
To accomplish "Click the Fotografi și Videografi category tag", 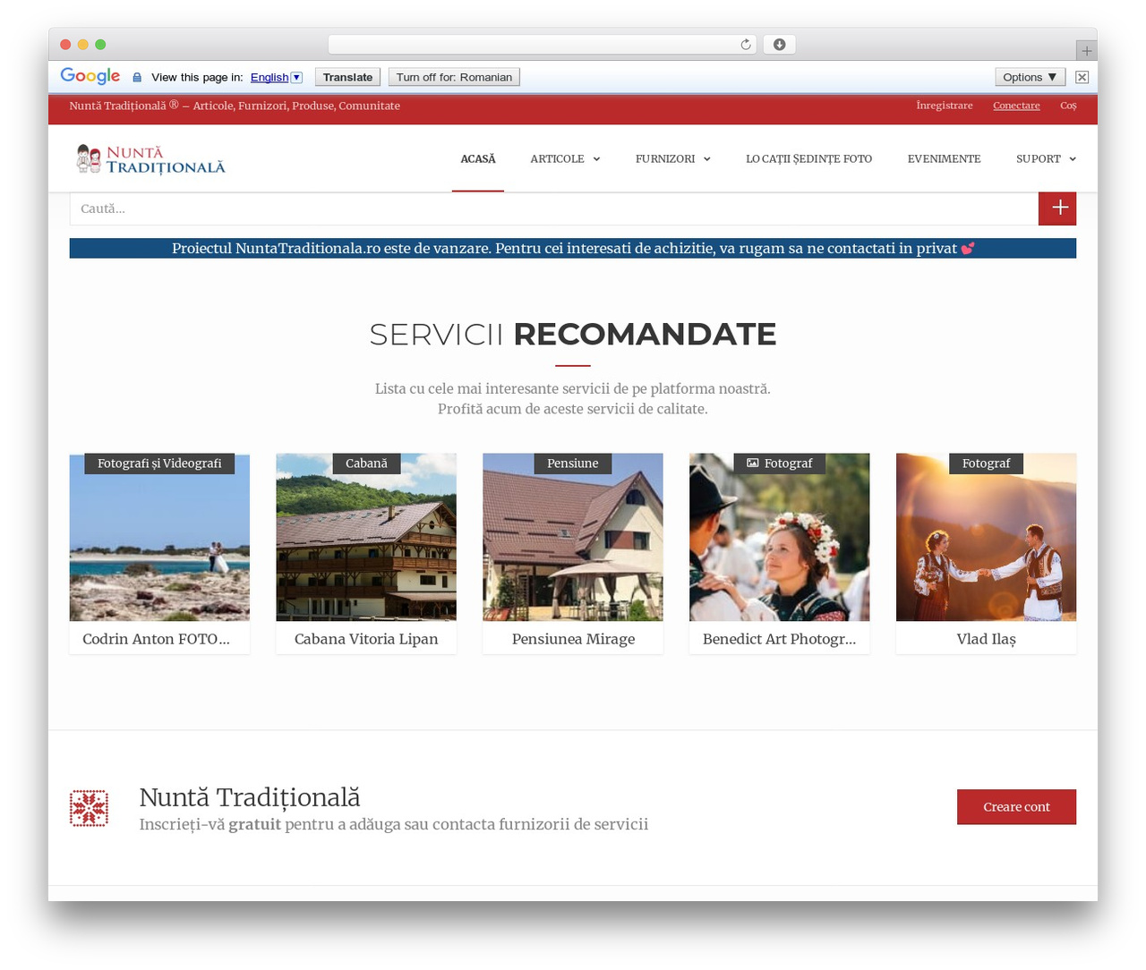I will [159, 464].
